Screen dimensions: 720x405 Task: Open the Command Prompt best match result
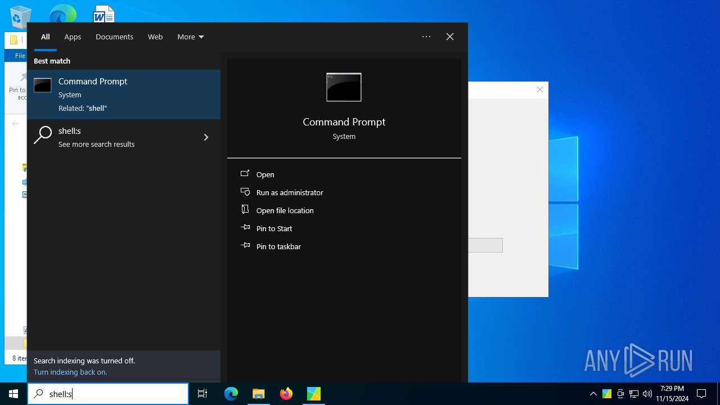pos(124,94)
